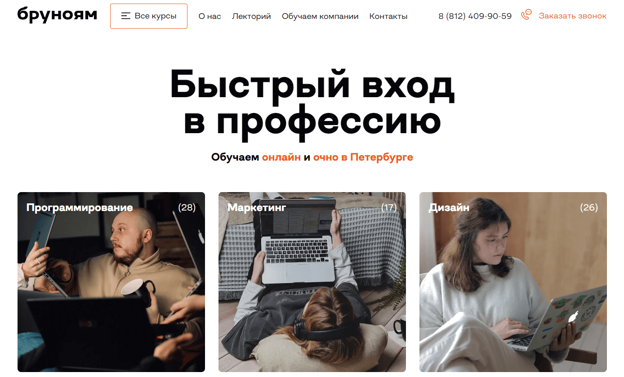Open the Все курсы courses menu
The width and height of the screenshot is (624, 377).
click(149, 16)
